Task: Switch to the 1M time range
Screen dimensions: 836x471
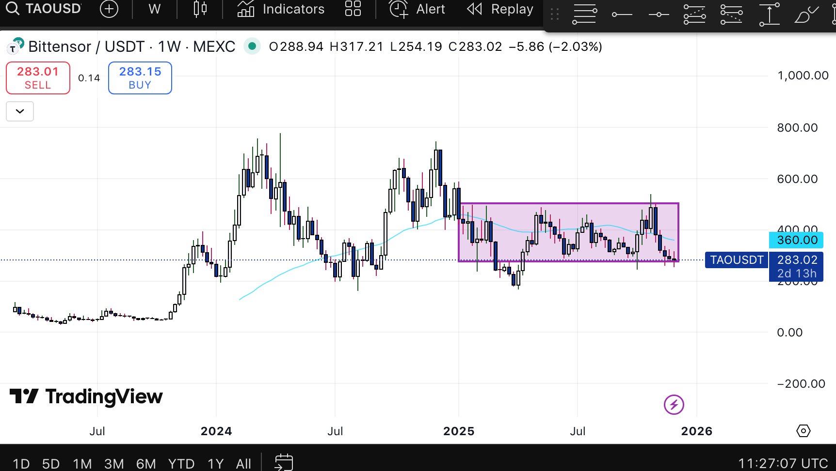Action: tap(82, 464)
